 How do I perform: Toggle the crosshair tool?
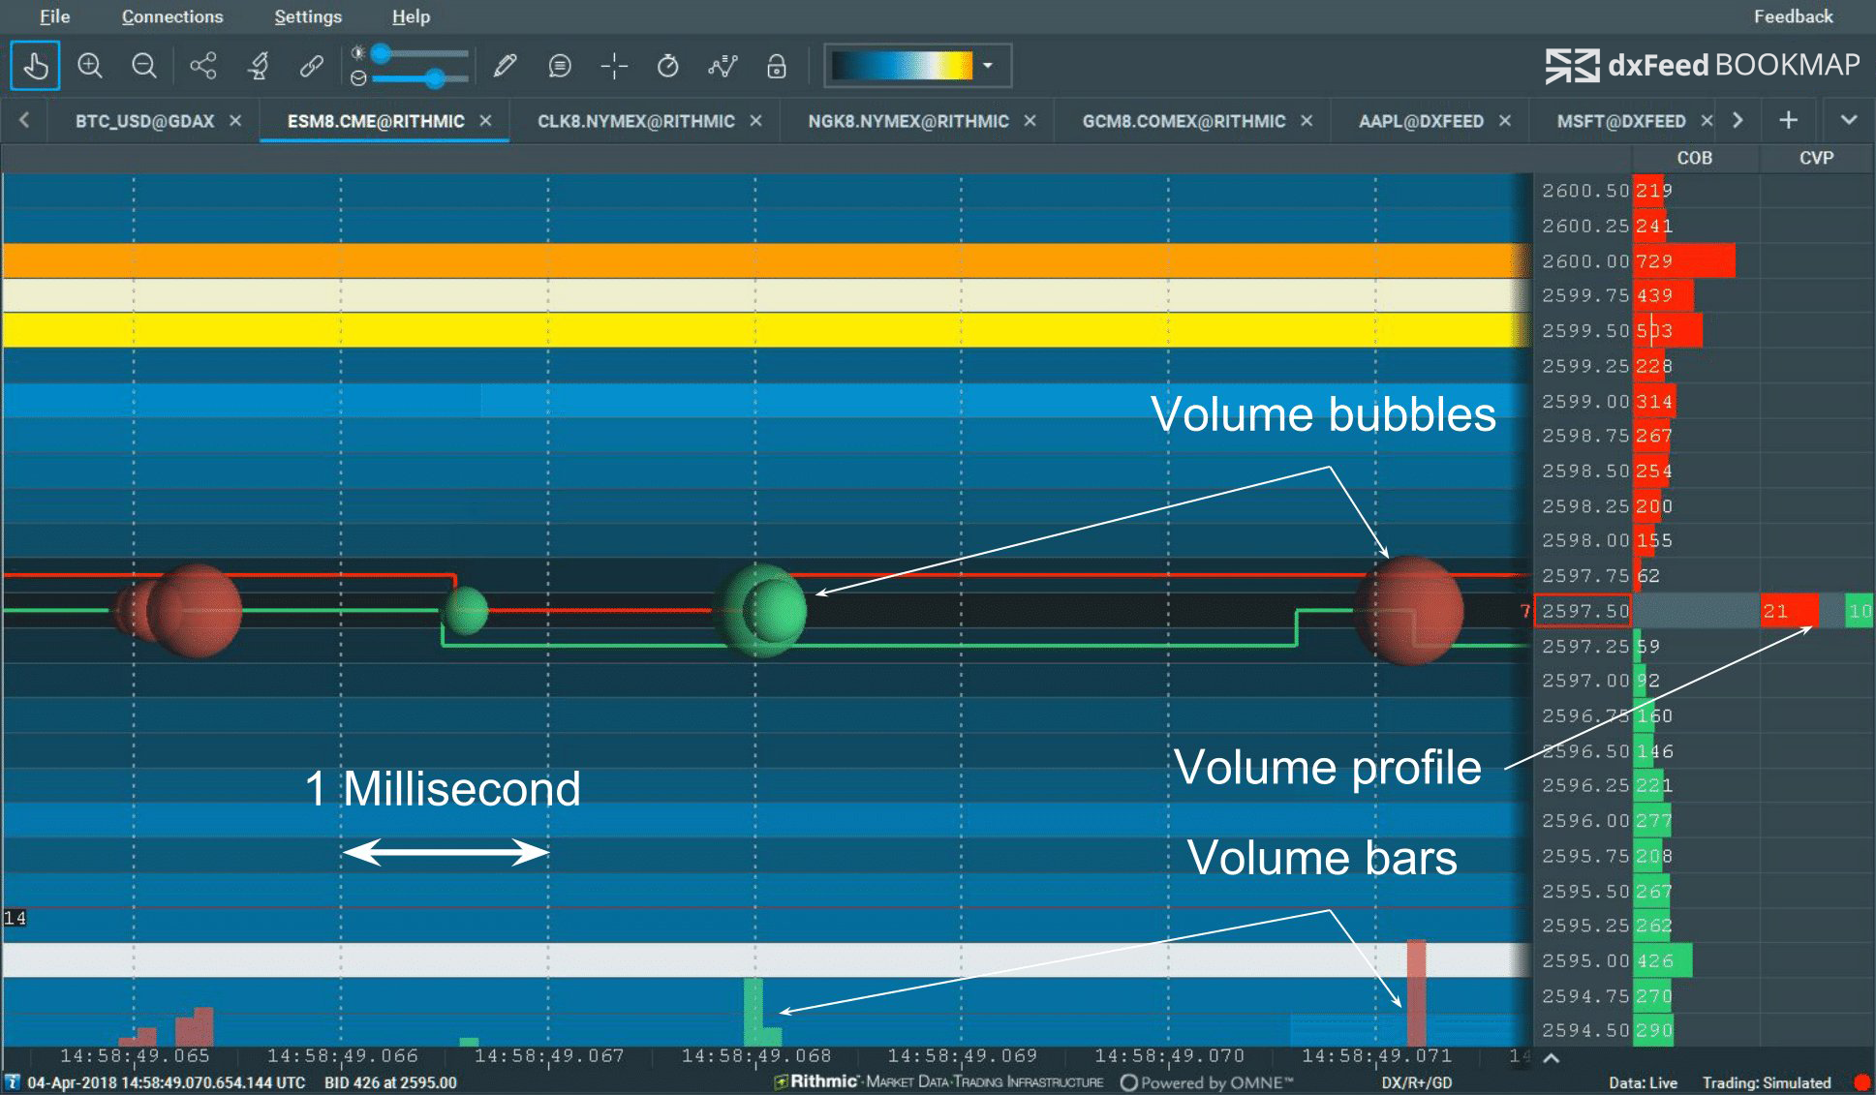coord(614,66)
